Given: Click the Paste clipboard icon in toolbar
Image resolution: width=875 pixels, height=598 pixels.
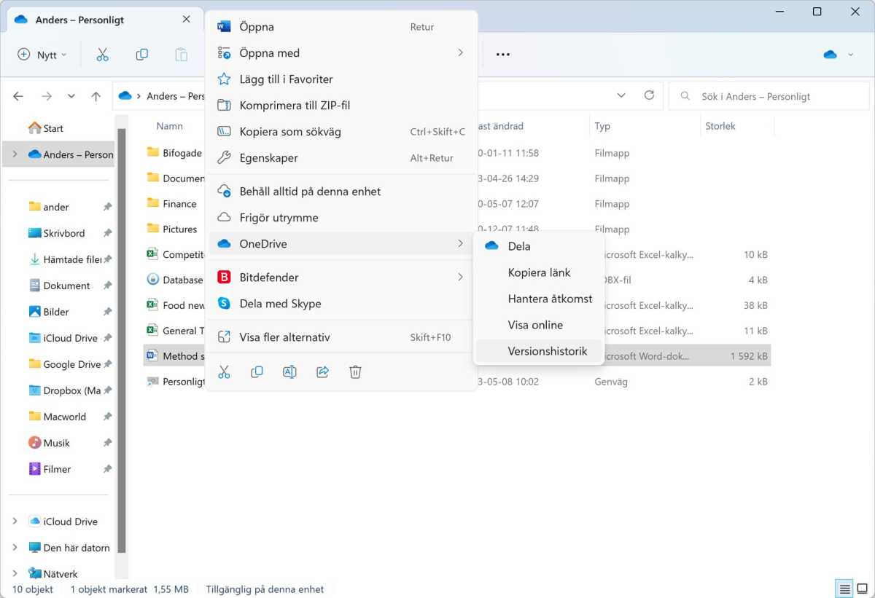Looking at the screenshot, I should pyautogui.click(x=181, y=55).
